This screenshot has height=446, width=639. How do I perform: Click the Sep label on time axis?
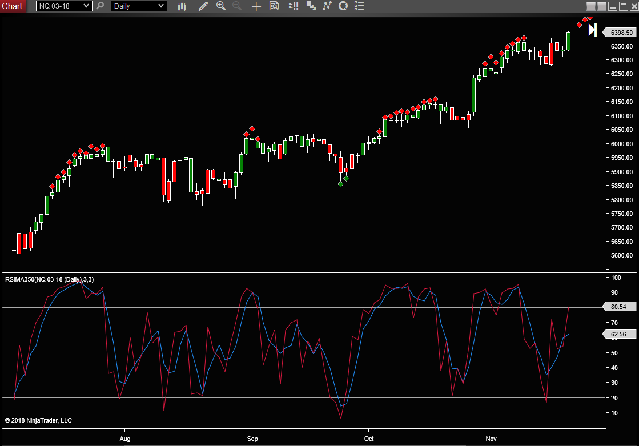pos(252,439)
